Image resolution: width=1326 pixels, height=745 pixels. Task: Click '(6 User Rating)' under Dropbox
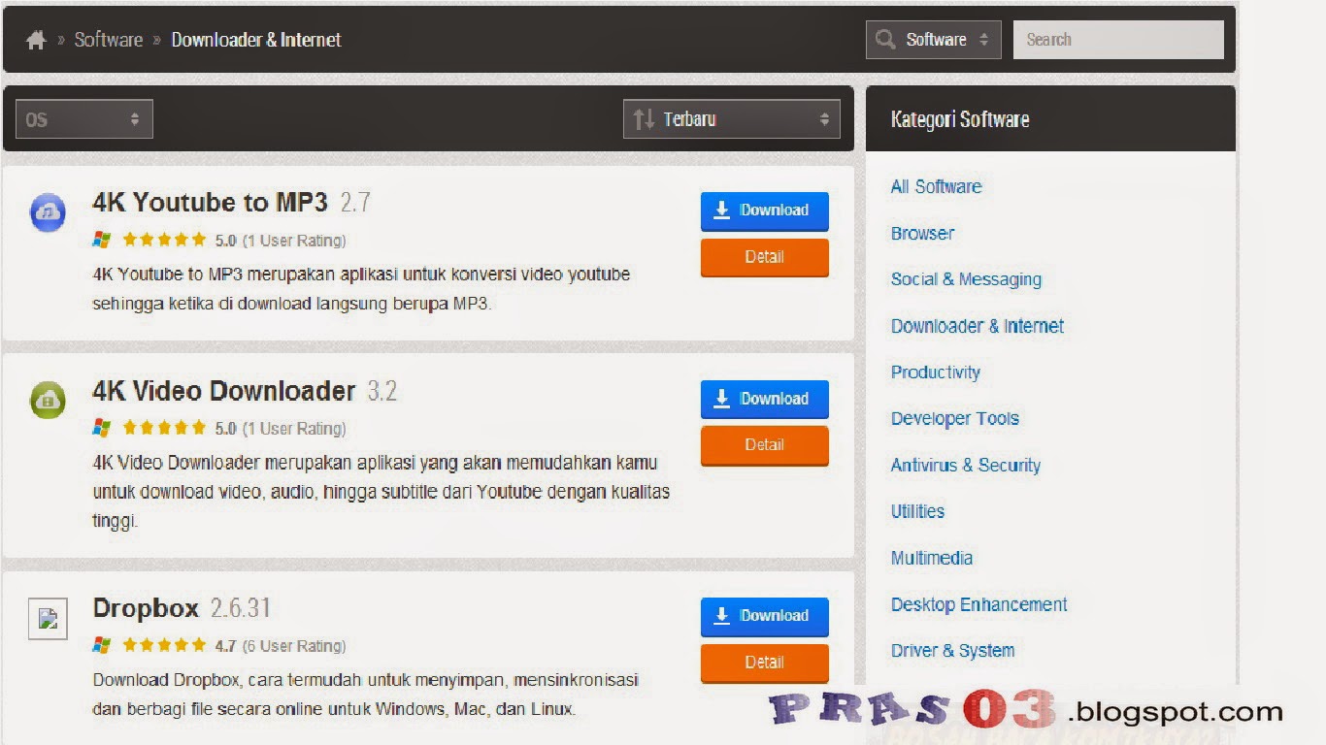click(x=294, y=646)
